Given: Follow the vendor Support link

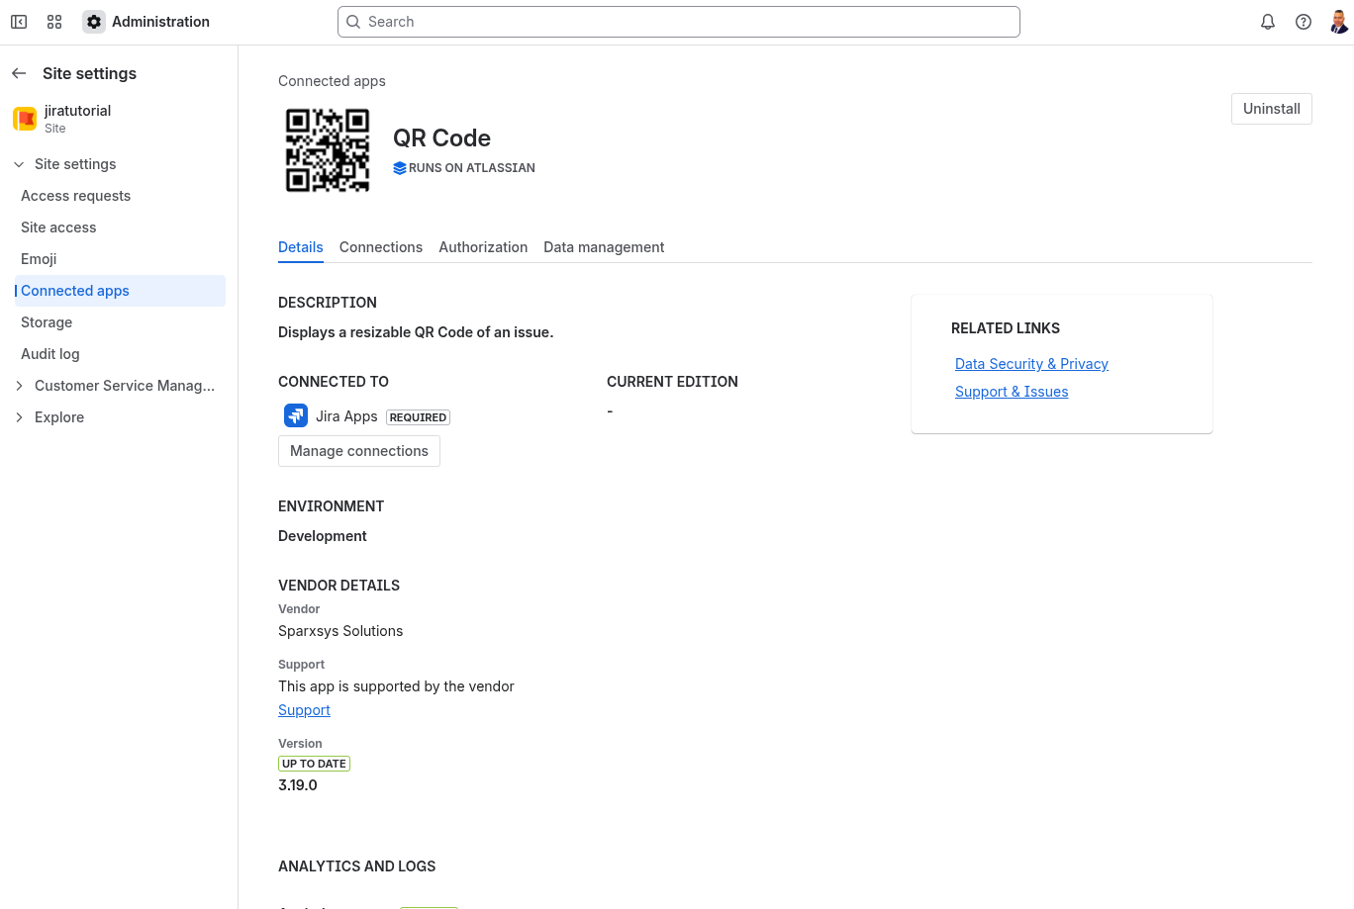Looking at the screenshot, I should pyautogui.click(x=304, y=710).
